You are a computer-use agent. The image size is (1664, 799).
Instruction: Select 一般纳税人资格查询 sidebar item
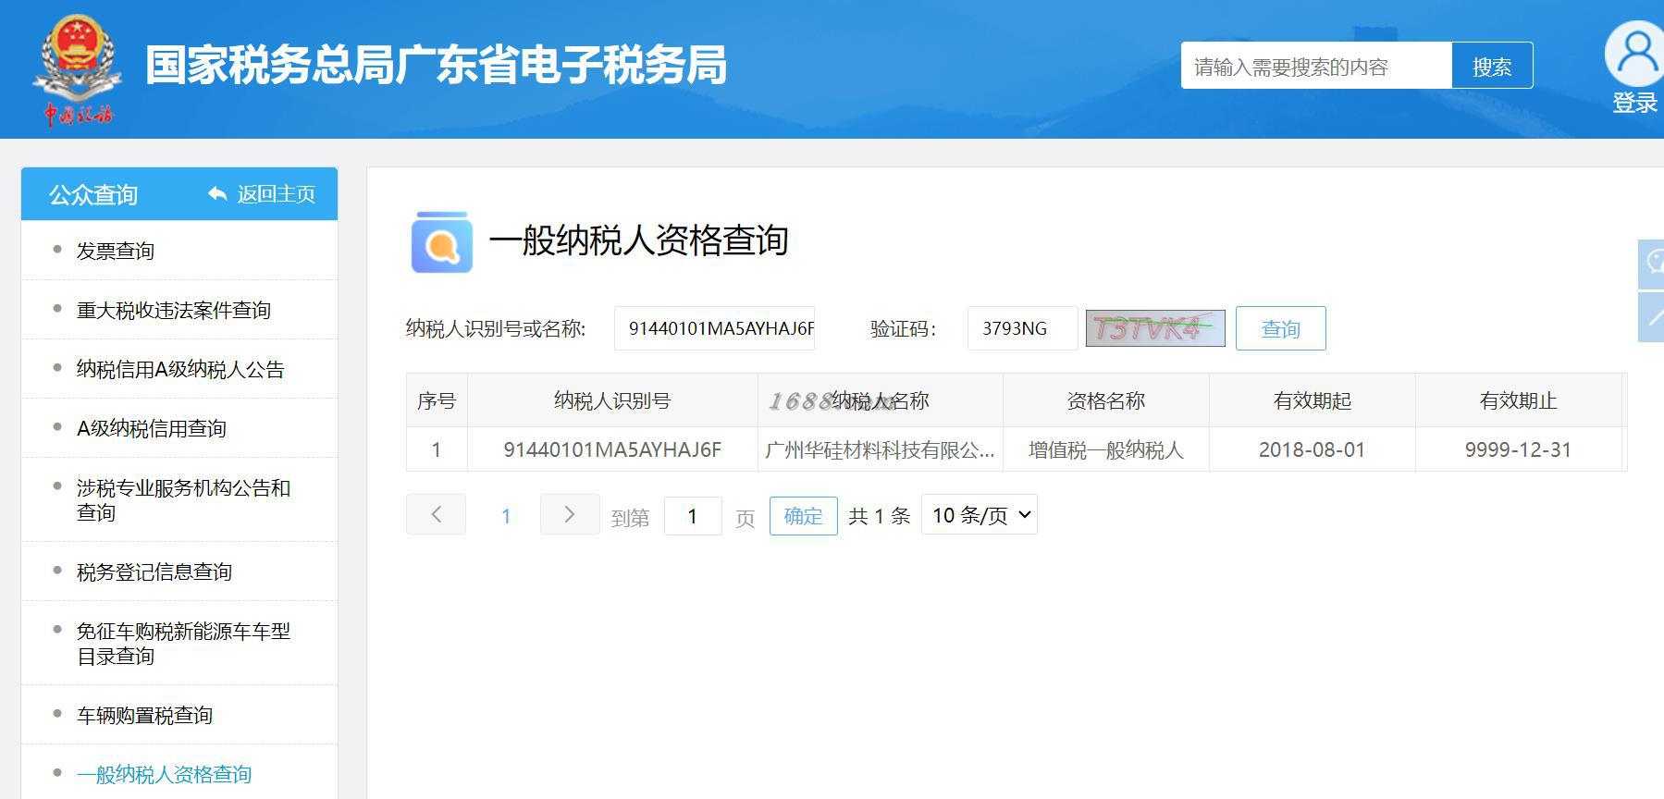pyautogui.click(x=164, y=774)
